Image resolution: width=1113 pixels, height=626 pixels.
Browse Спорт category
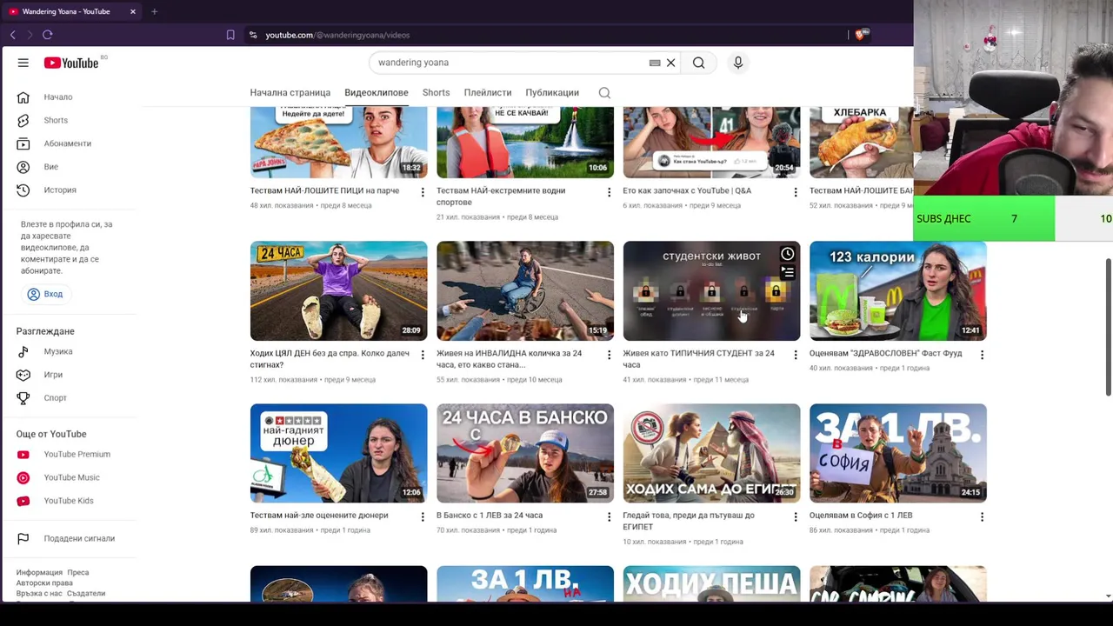(55, 398)
